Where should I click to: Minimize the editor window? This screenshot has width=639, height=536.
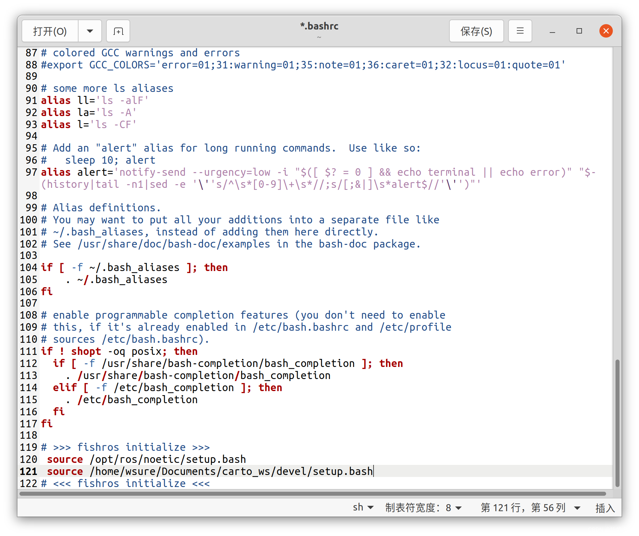coord(552,31)
